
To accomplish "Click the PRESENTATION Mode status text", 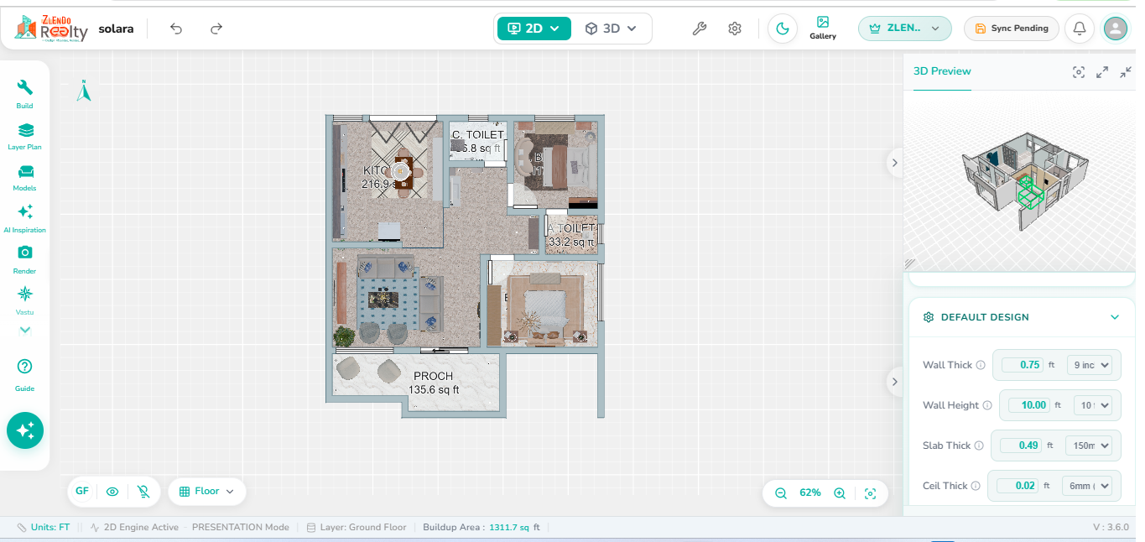I will (x=241, y=528).
